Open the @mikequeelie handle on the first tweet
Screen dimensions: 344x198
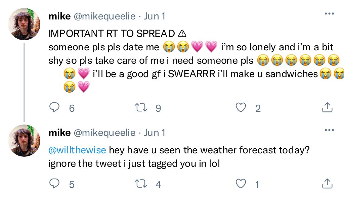(x=104, y=16)
